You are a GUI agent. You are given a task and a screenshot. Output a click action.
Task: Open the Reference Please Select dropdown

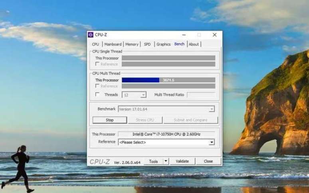tap(166, 142)
